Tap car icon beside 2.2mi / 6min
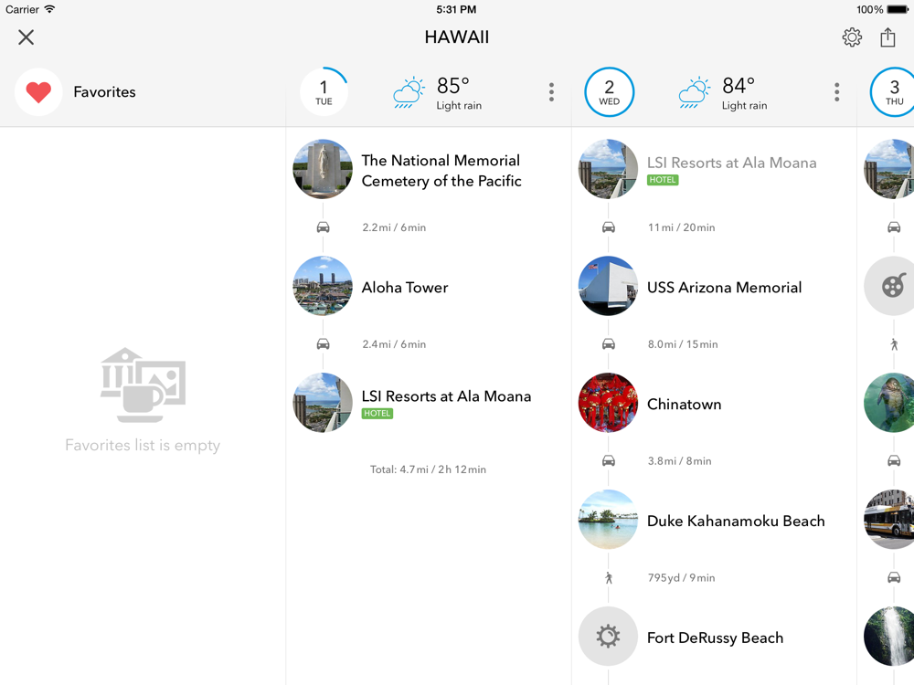Image resolution: width=914 pixels, height=685 pixels. coord(323,227)
